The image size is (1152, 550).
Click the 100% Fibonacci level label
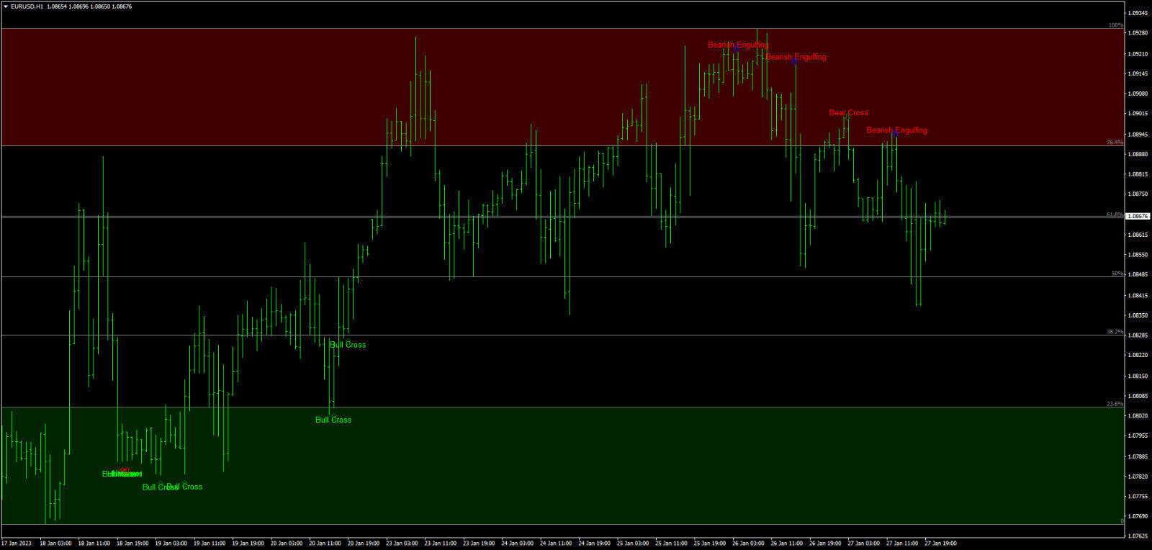1115,25
